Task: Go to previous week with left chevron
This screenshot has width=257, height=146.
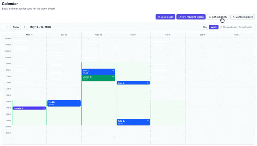Action: point(7,27)
